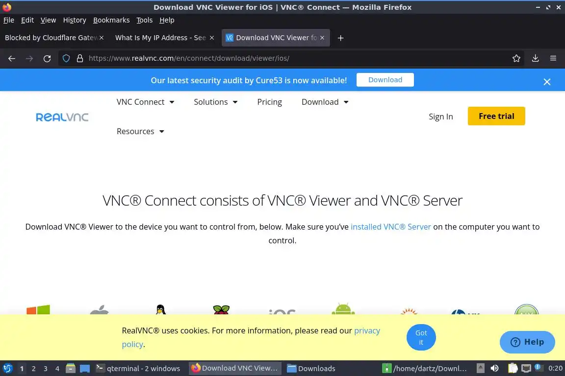Open the clipboard manager tray icon

[x=513, y=368]
